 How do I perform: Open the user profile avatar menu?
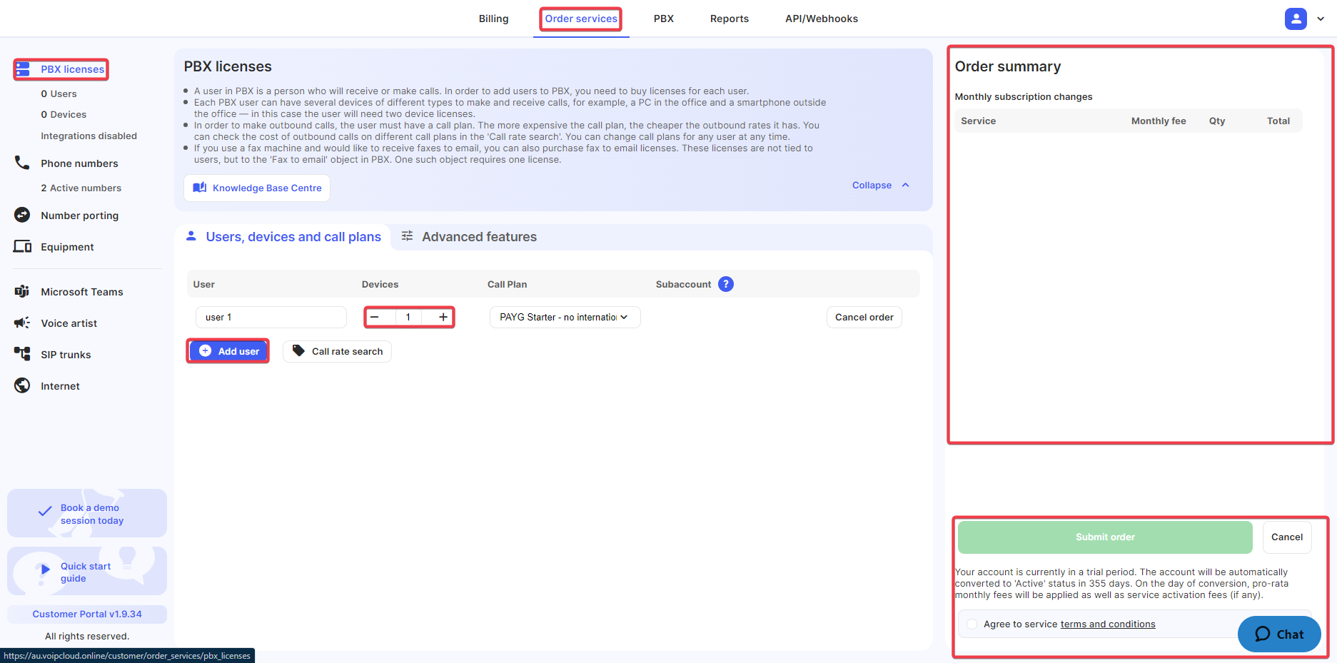tap(1295, 19)
